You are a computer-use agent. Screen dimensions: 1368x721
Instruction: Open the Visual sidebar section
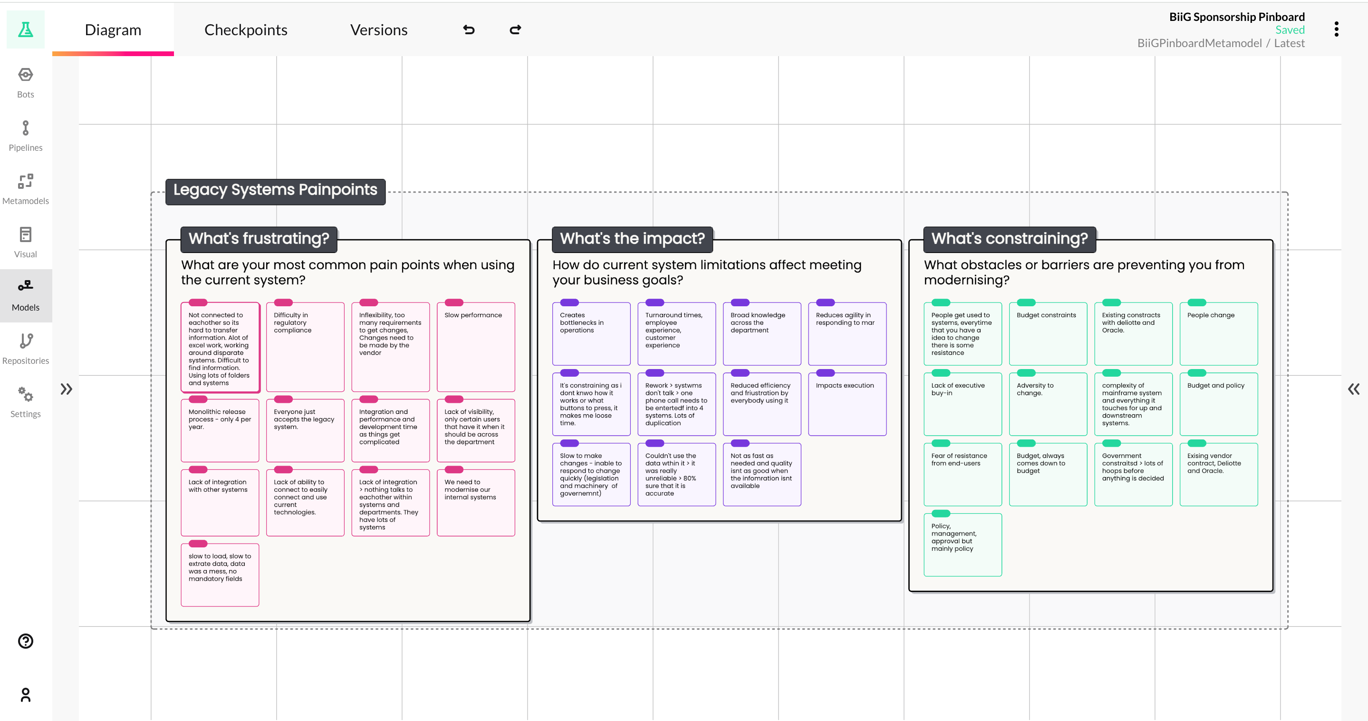pos(26,242)
